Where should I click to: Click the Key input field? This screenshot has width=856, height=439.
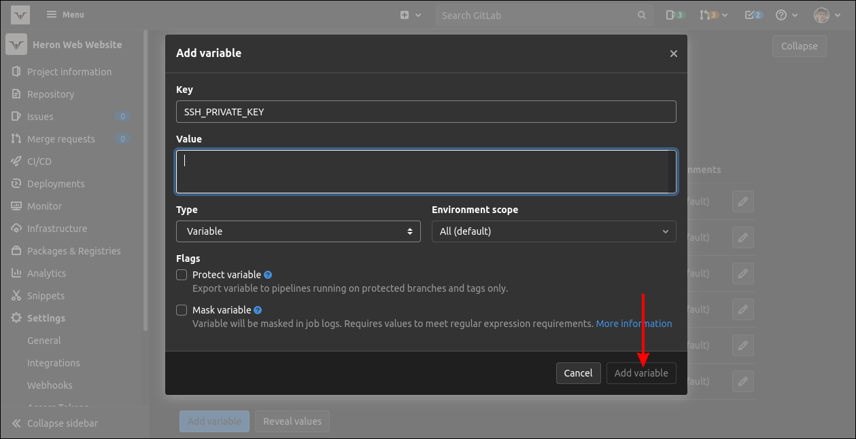[x=426, y=112]
